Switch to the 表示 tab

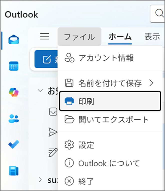(152, 37)
